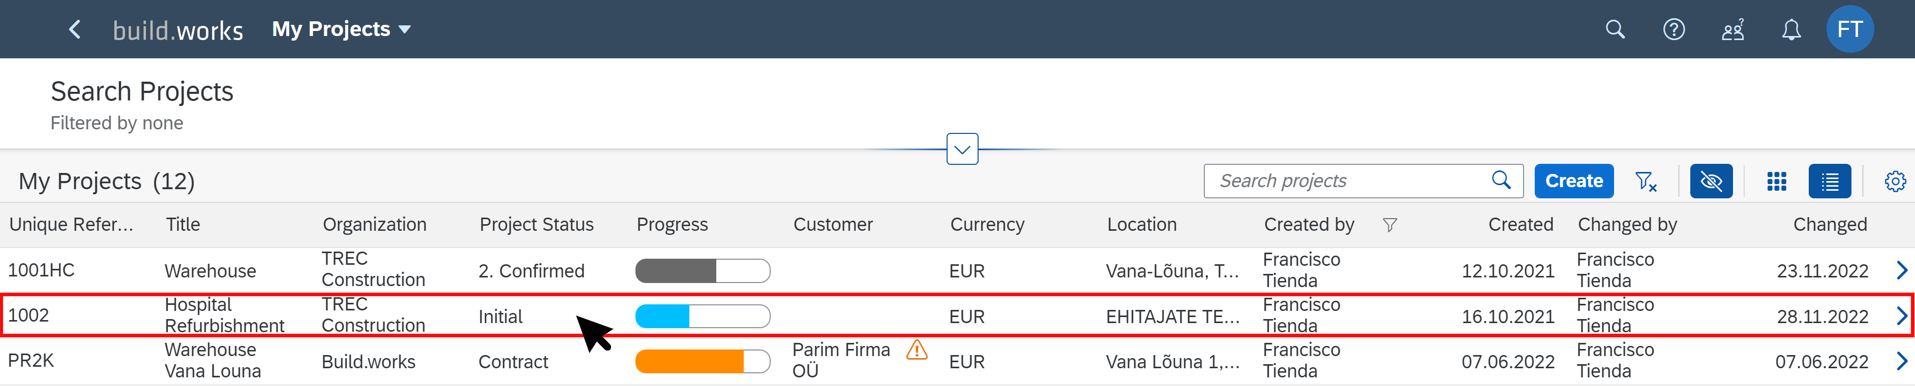Expand the collapsed search filter header
Screen dimensions: 1915x386
(x=962, y=149)
